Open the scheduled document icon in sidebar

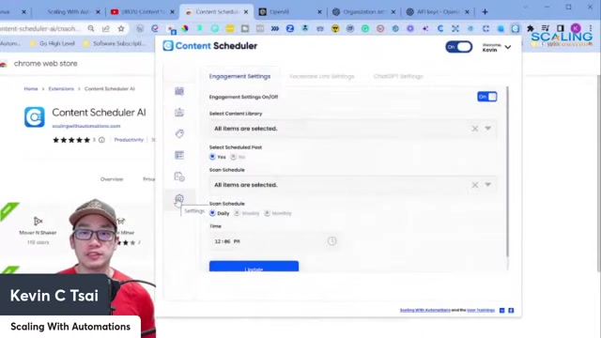click(179, 177)
